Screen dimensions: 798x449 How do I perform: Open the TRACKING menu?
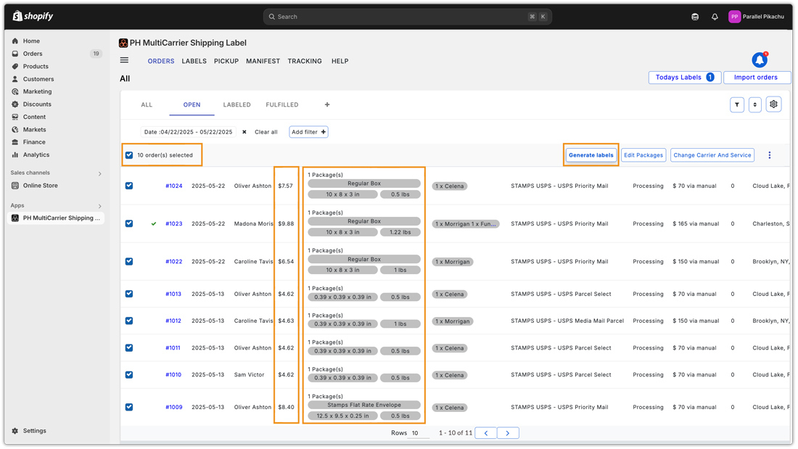[305, 61]
